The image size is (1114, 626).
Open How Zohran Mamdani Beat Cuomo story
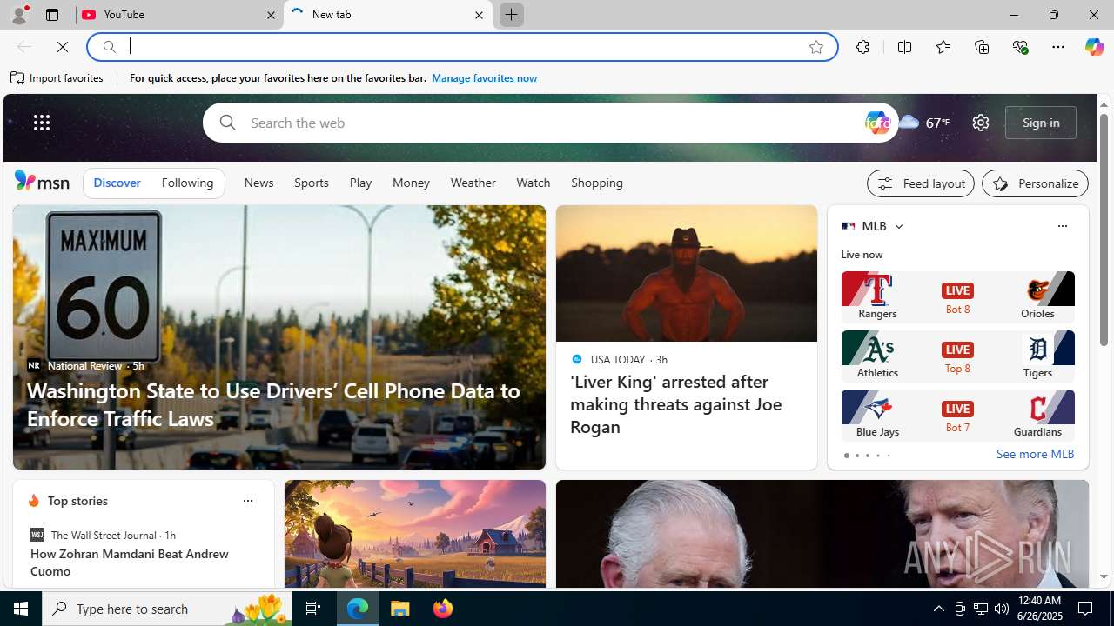point(130,563)
